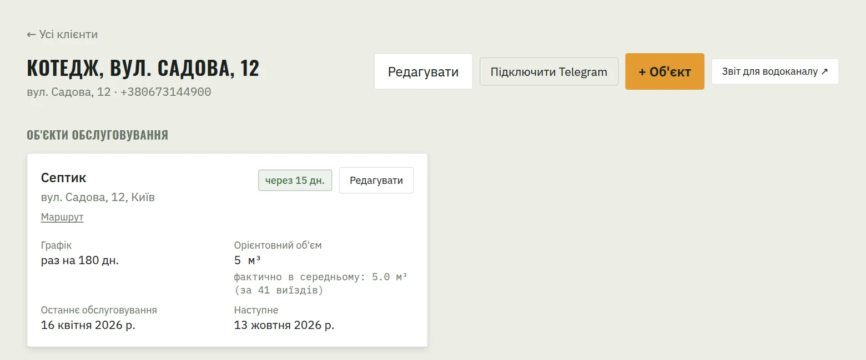Viewport: 866px width, 360px height.
Task: Click the estimated volume value '5 м³'
Action: 248,260
